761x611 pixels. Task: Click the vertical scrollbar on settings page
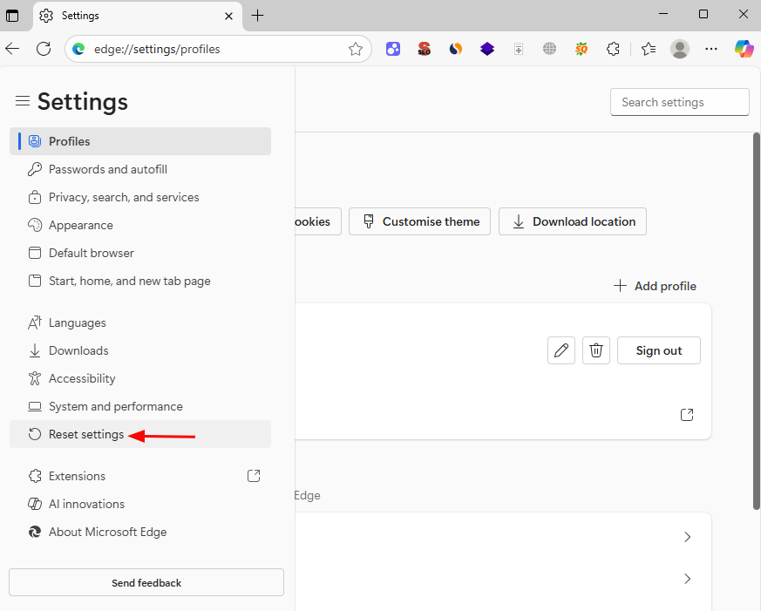point(756,321)
